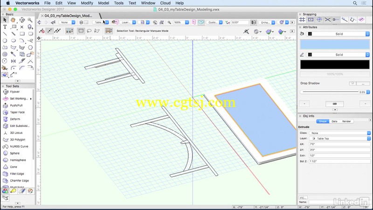Click the light blue fill color swatch
The image size is (373, 210).
coord(335,44)
